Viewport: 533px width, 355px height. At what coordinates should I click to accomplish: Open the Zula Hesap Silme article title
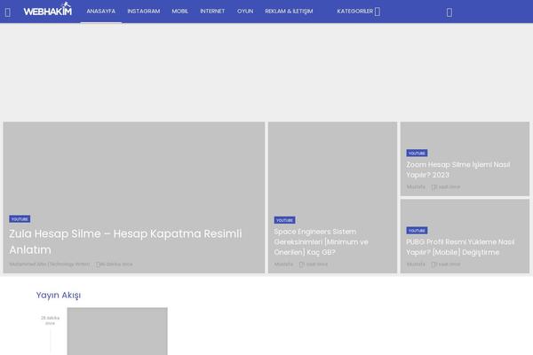click(x=125, y=241)
